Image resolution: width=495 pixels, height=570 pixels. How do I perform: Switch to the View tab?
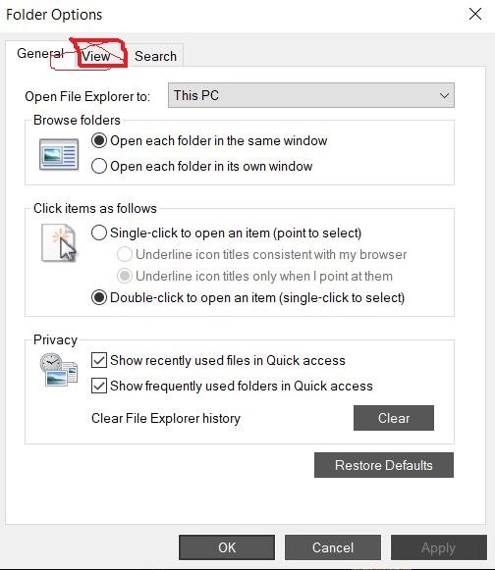[x=96, y=56]
